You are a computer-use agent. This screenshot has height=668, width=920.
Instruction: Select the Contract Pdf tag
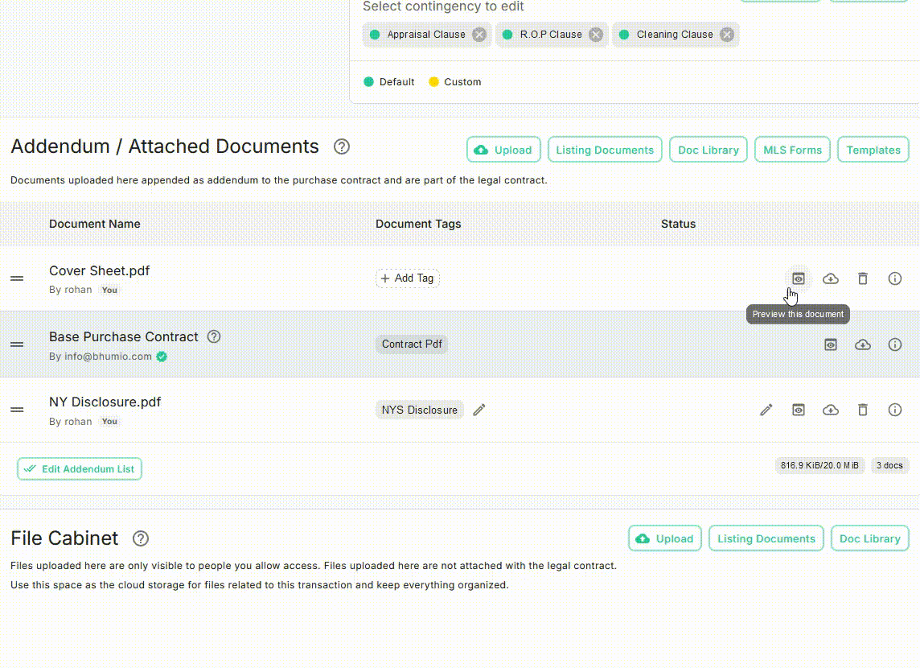pos(412,344)
